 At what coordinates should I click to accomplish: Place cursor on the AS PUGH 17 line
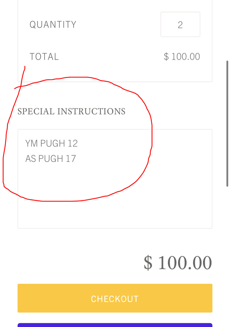click(51, 159)
